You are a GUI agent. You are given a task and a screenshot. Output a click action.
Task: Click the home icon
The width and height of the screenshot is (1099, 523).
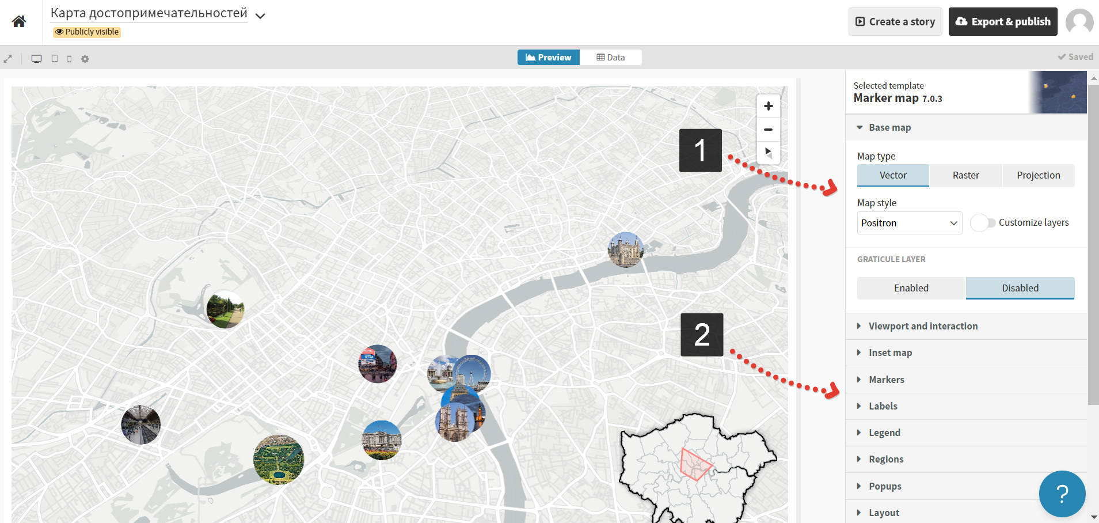pos(19,22)
